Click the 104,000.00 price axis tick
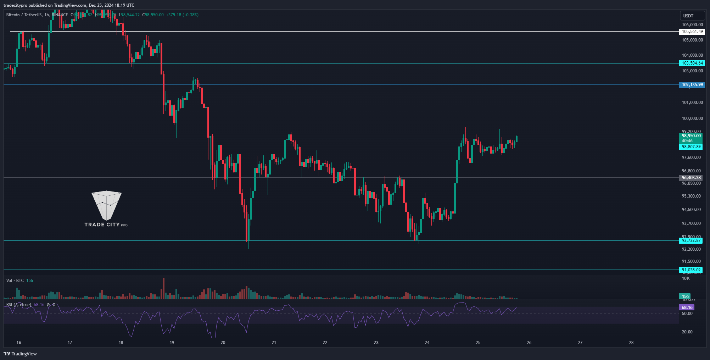Viewport: 710px width, 360px height. point(692,55)
